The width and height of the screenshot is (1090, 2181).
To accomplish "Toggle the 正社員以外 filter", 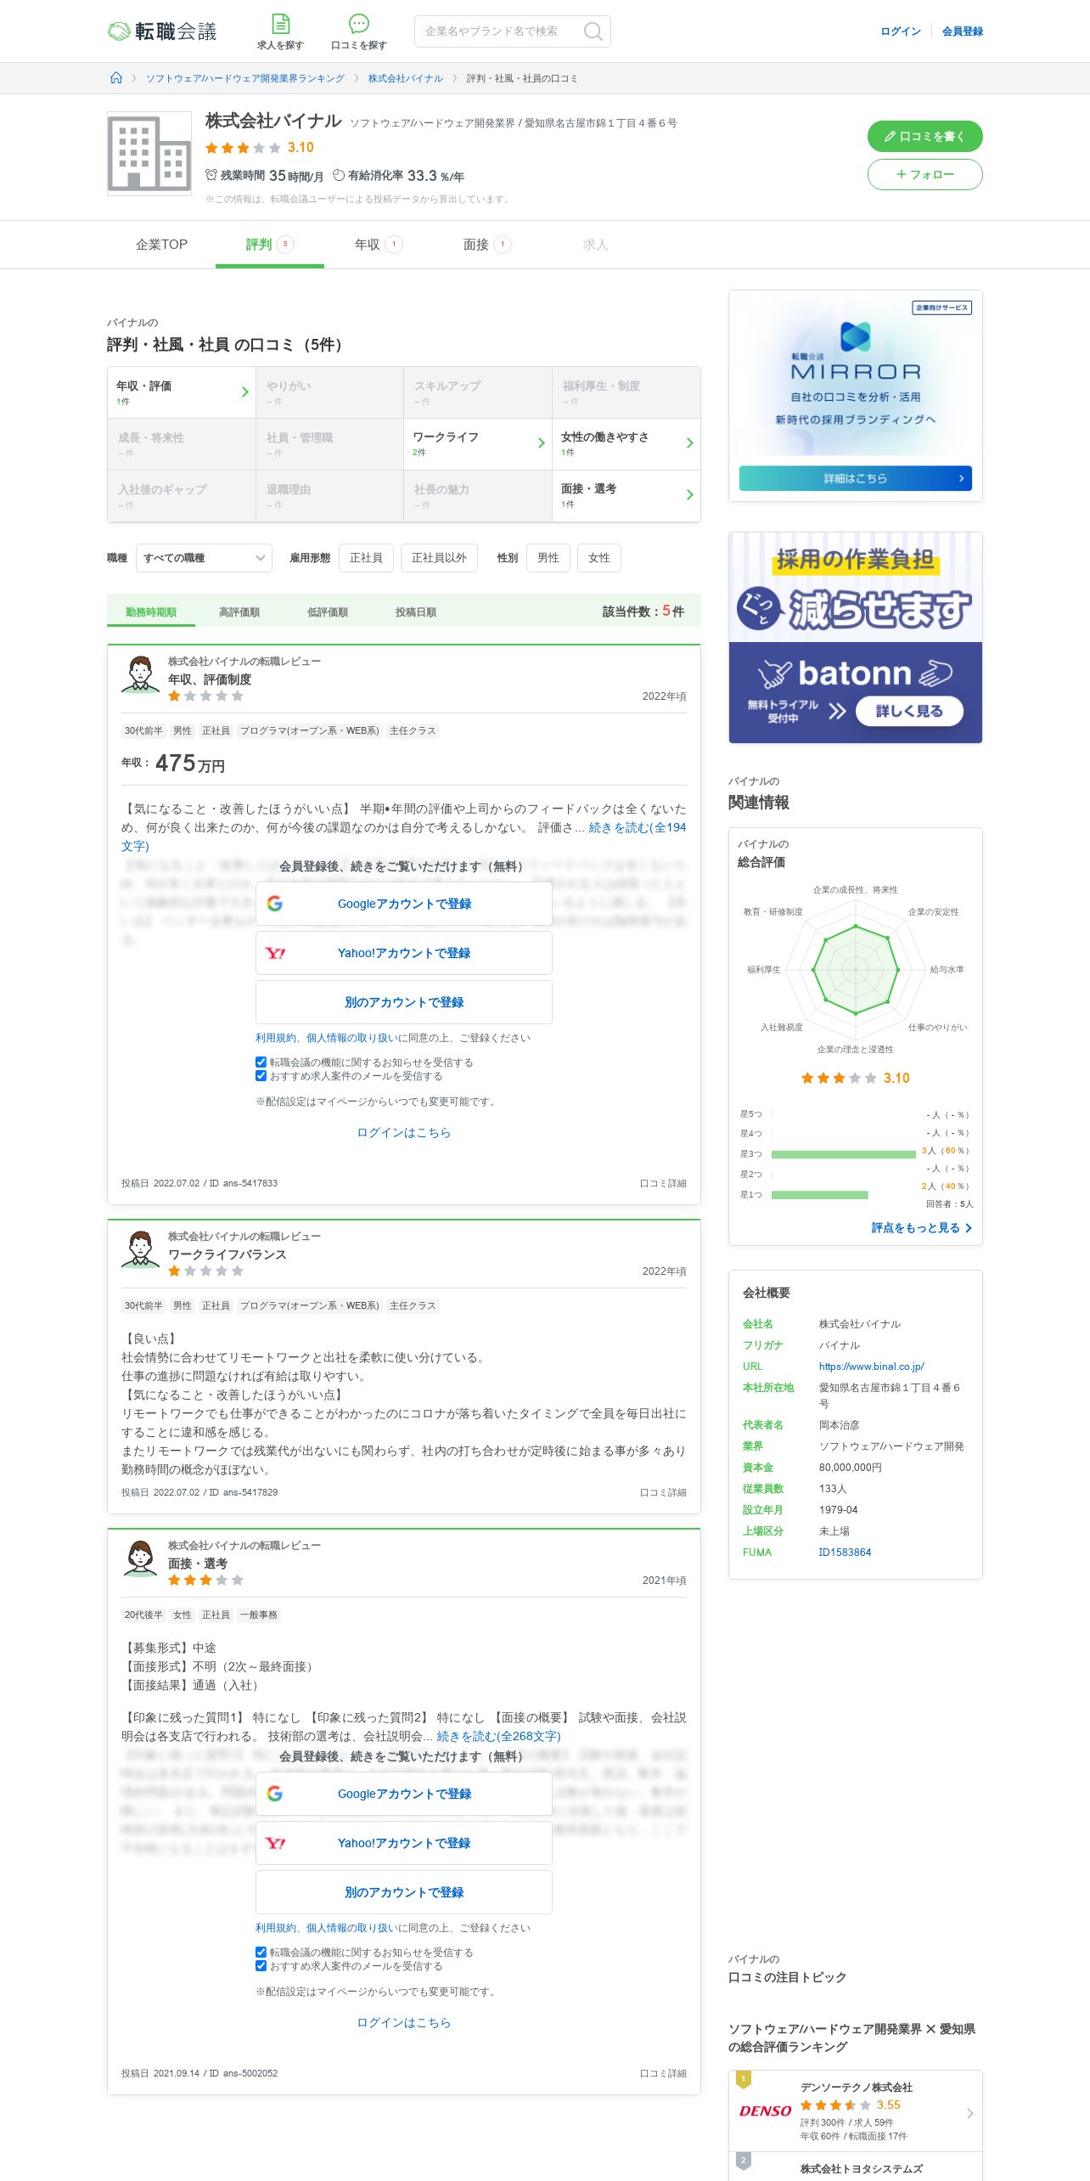I will [x=439, y=558].
